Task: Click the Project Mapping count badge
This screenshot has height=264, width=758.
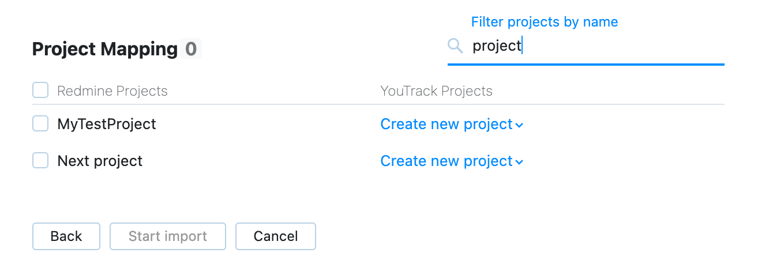Action: point(190,49)
